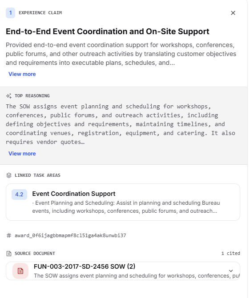View more of the claim description
The width and height of the screenshot is (250, 298).
click(22, 74)
